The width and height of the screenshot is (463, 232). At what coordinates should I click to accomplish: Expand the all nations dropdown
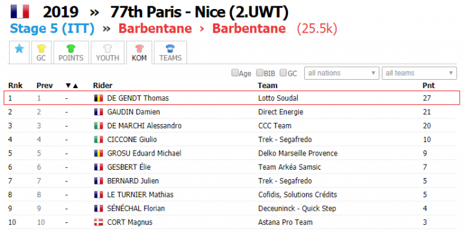[341, 73]
